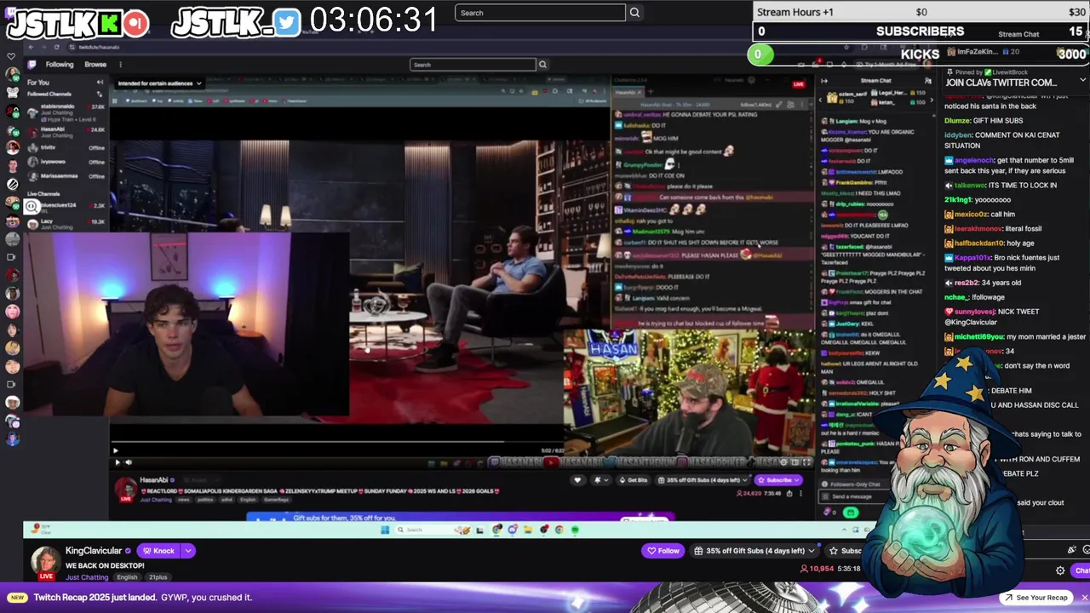Select offline channel ivyowowo
This screenshot has width=1090, height=613.
[66, 161]
